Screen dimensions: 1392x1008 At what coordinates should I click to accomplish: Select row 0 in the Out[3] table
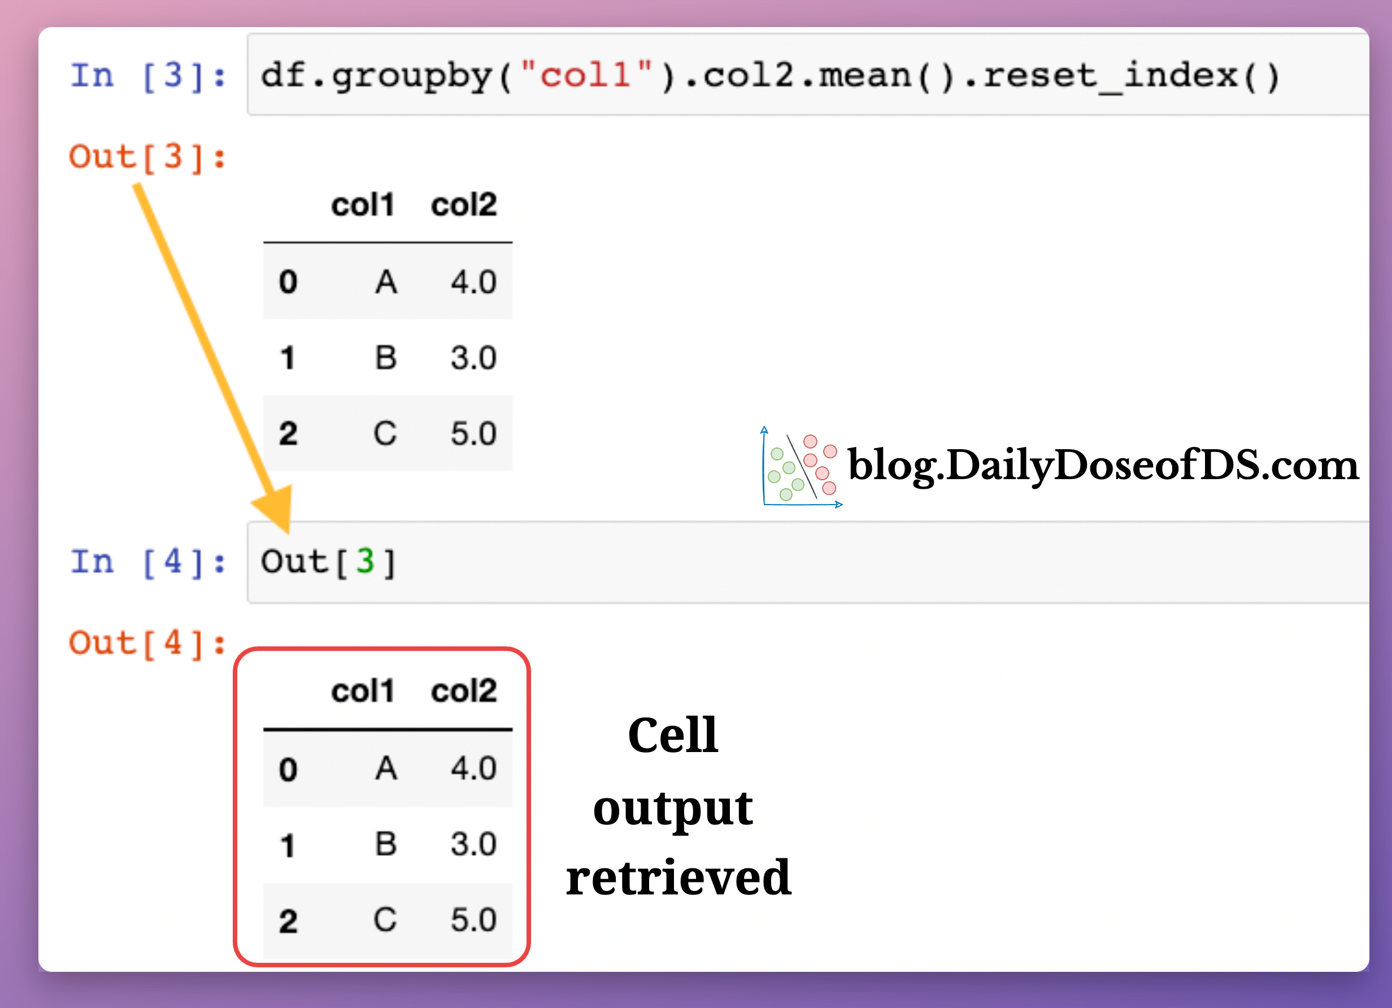pyautogui.click(x=386, y=283)
